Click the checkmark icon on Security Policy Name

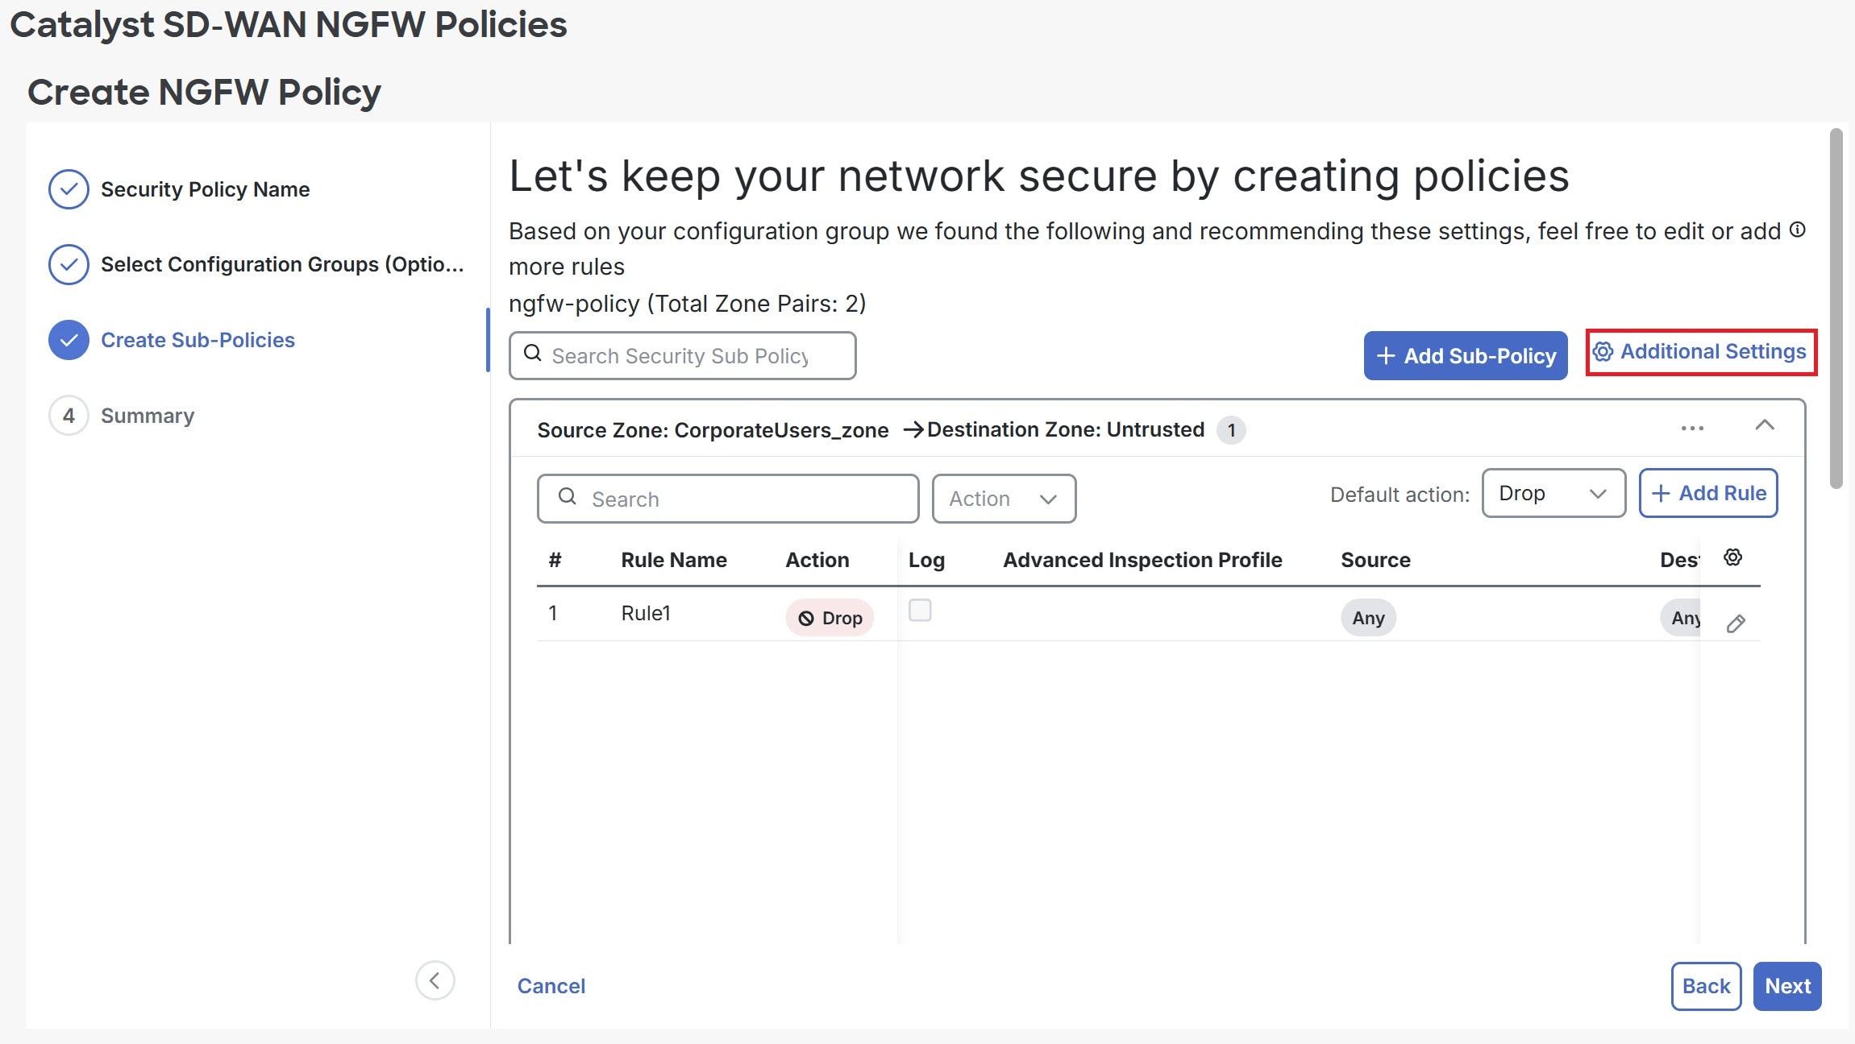(x=69, y=188)
